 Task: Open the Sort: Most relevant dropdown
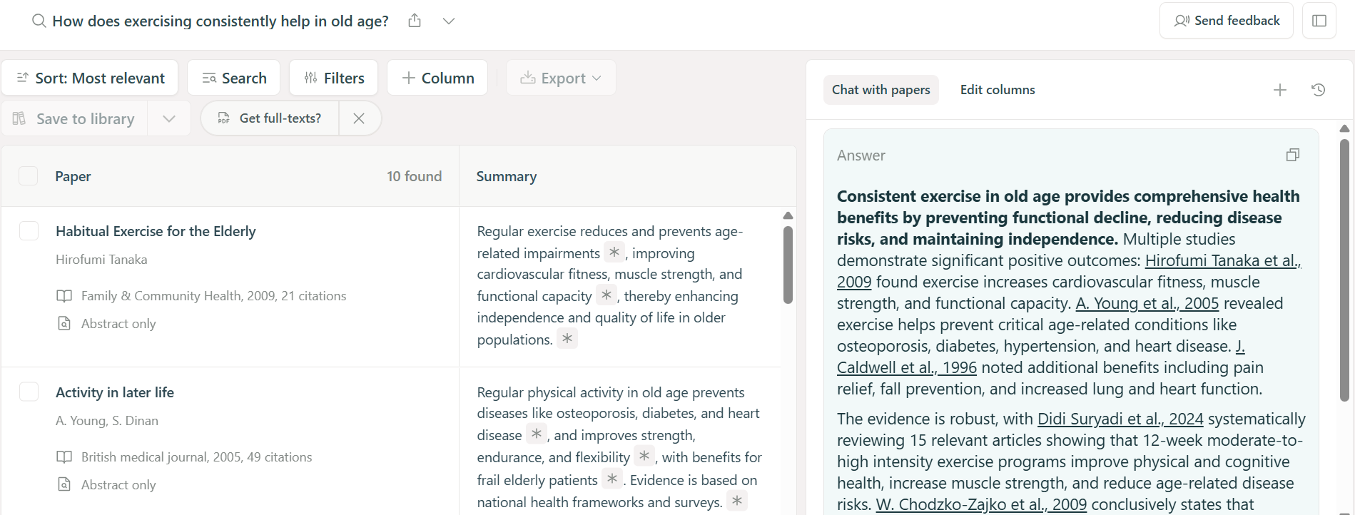tap(90, 78)
